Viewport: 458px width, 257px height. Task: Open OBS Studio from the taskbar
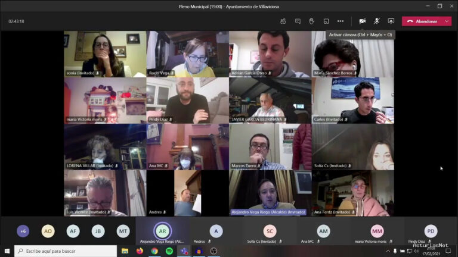(x=213, y=251)
